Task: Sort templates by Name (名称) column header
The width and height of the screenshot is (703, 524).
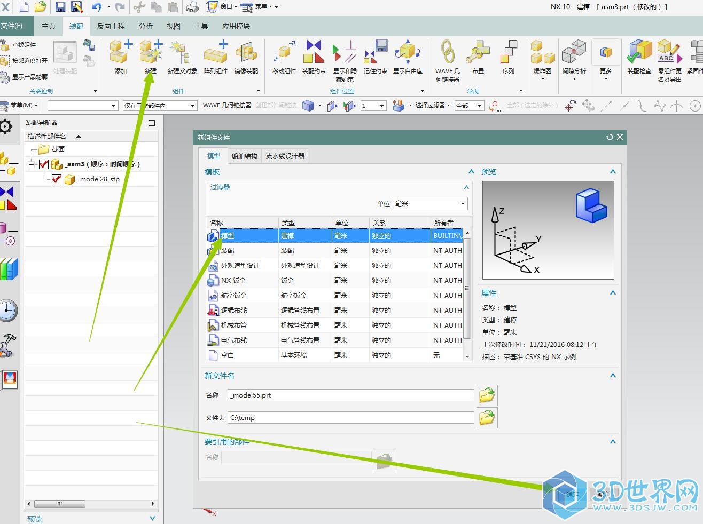Action: coord(243,223)
